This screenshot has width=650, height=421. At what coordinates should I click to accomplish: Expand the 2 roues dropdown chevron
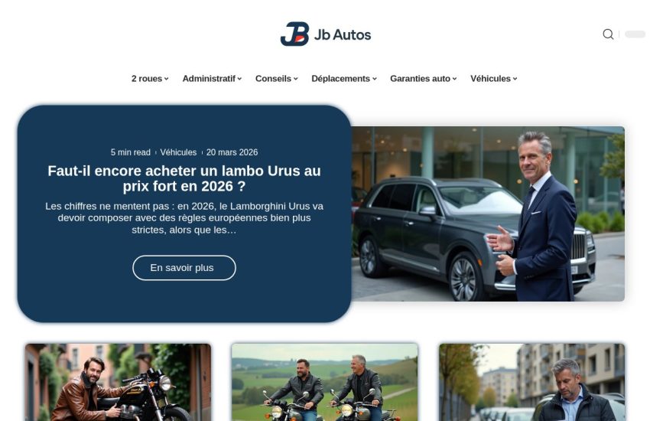166,78
